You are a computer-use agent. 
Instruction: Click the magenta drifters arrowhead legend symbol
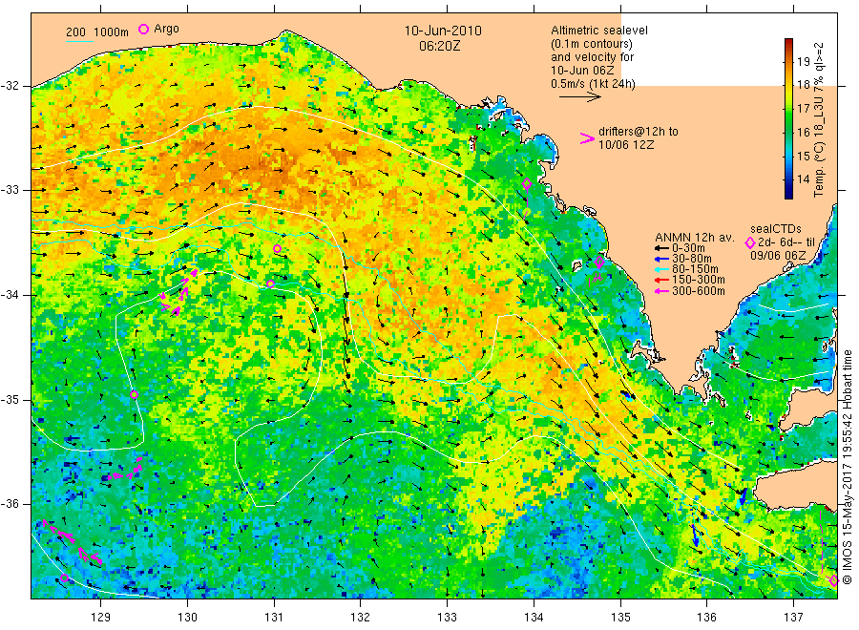pyautogui.click(x=587, y=138)
